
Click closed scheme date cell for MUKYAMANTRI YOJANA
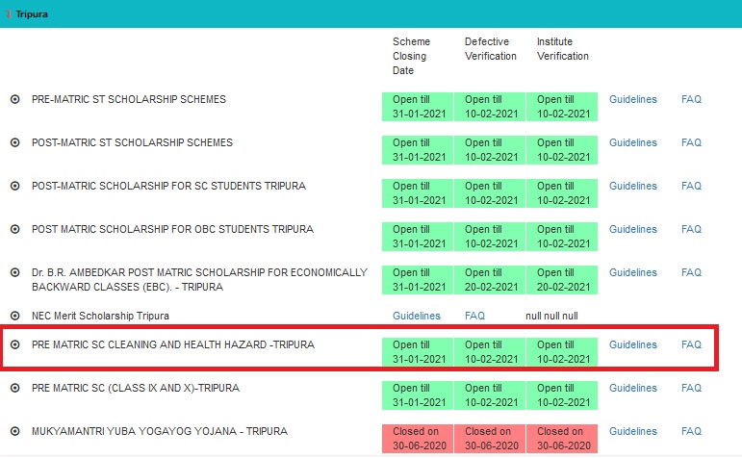(x=419, y=438)
